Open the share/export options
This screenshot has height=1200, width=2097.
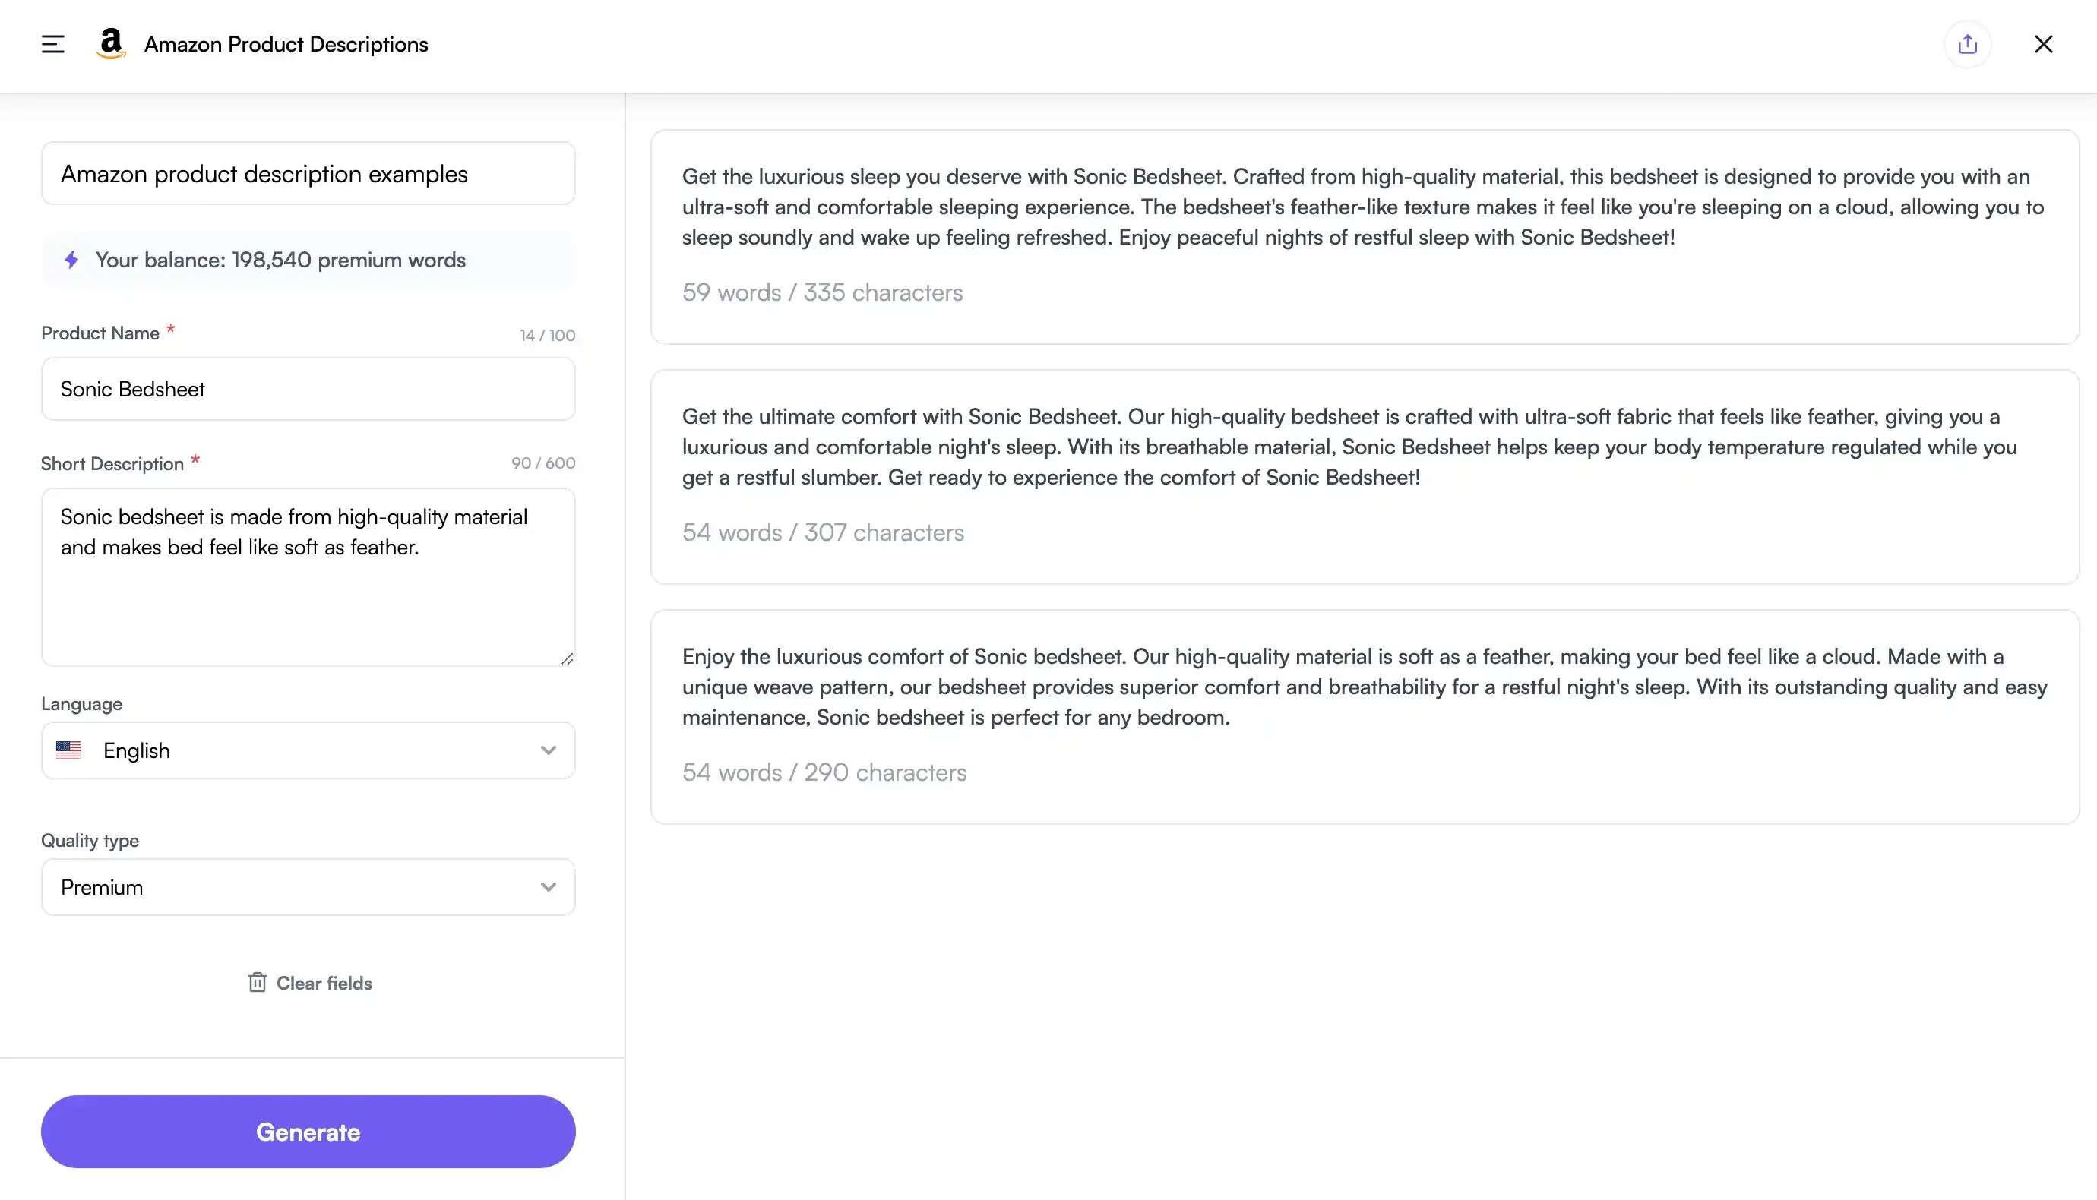click(x=1968, y=44)
